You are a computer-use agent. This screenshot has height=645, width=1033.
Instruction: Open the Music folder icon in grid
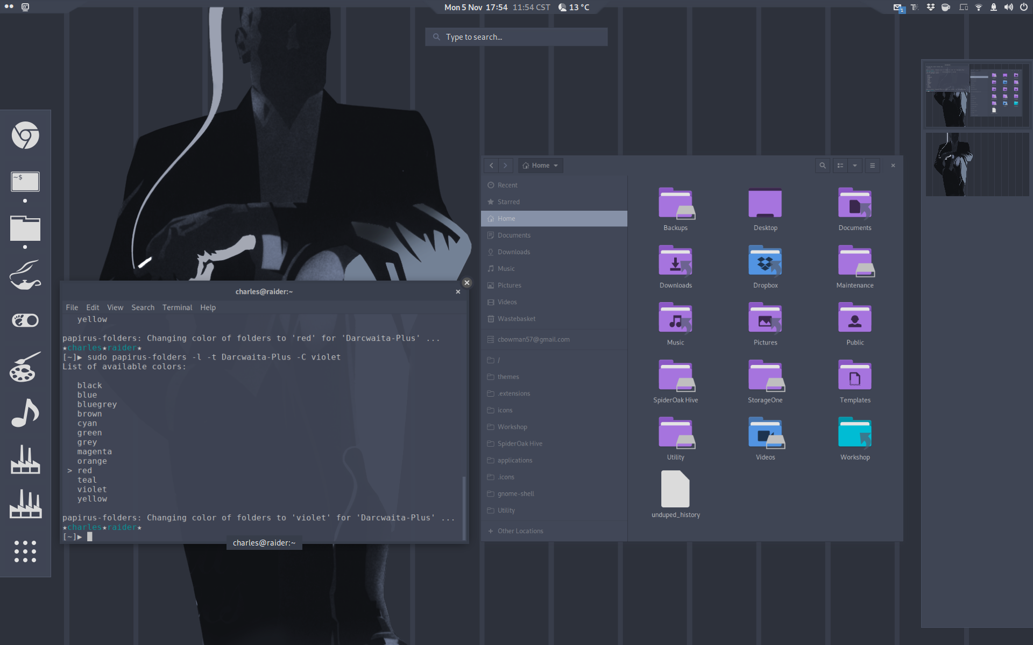(x=676, y=324)
